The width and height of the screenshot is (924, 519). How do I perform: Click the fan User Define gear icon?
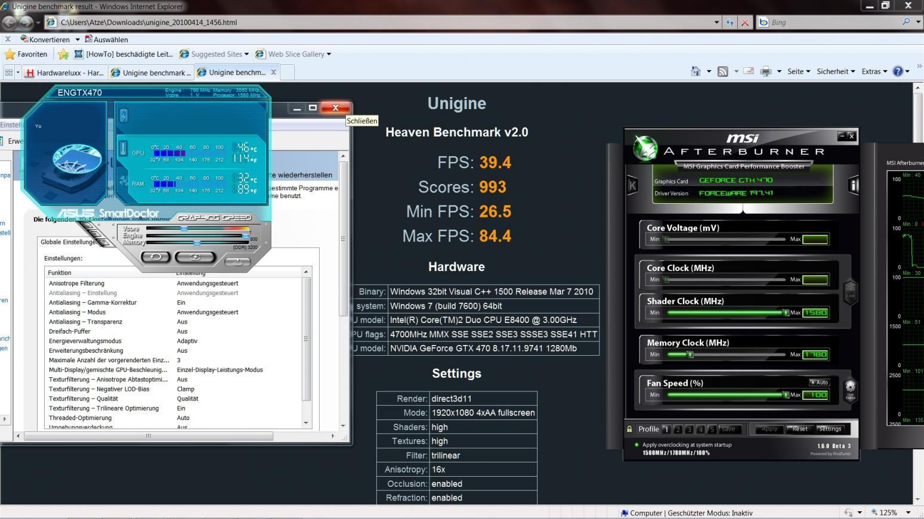click(x=850, y=390)
